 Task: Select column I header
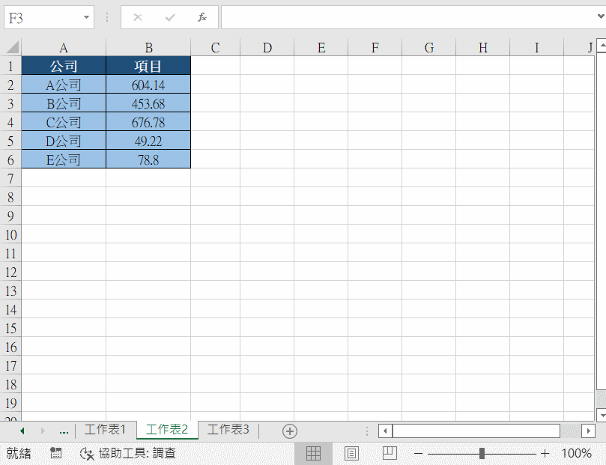537,47
